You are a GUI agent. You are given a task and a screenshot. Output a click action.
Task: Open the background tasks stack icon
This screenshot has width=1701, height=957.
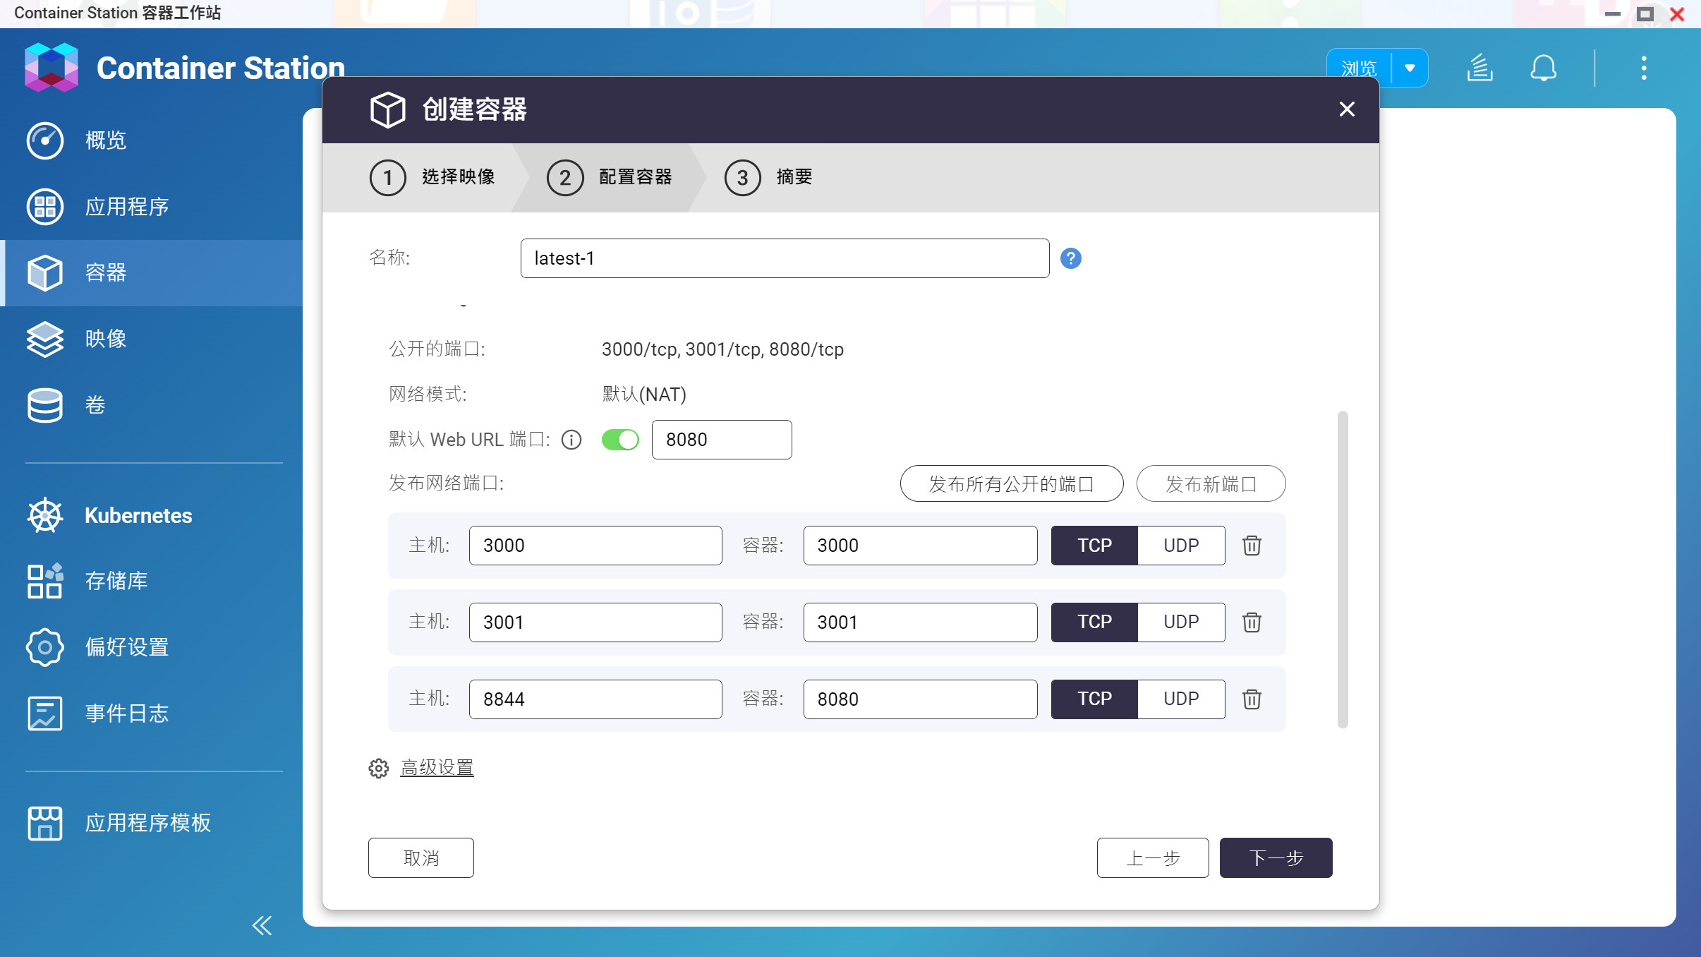tap(1479, 68)
